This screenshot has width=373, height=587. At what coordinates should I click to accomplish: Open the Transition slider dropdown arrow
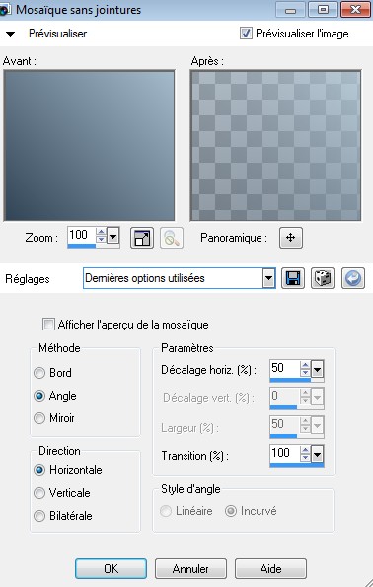tap(317, 455)
